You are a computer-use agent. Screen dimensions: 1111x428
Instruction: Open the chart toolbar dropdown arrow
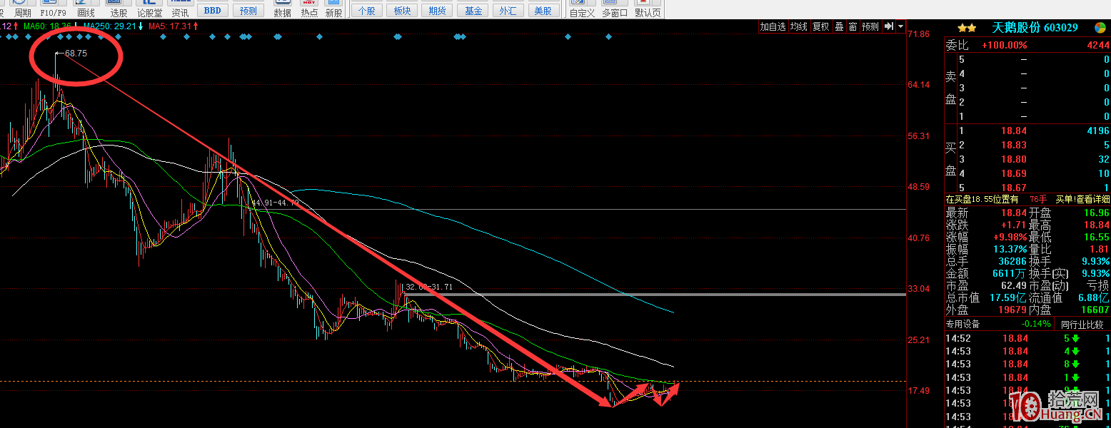pos(901,26)
